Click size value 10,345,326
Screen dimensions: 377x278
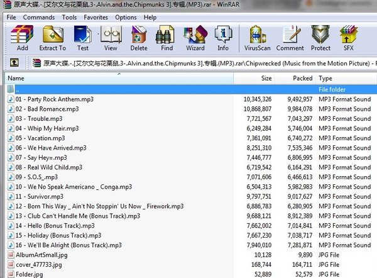[257, 99]
